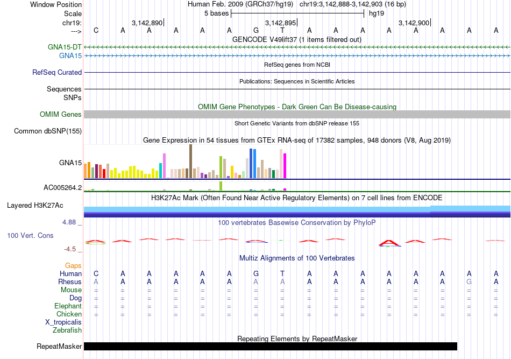Click the Rhesus species label
Screen dimensions: 511x359
click(70, 281)
